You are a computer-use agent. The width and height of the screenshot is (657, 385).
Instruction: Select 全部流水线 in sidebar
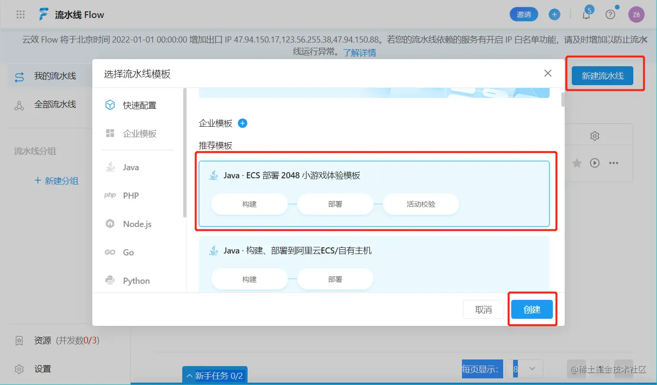(x=55, y=105)
